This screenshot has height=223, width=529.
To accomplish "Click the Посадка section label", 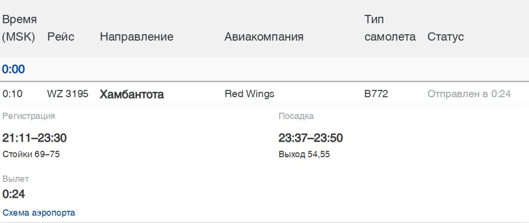I will [296, 116].
